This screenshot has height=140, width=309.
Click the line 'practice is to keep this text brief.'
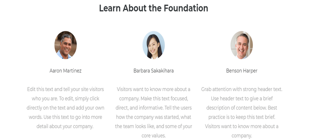(x=242, y=117)
